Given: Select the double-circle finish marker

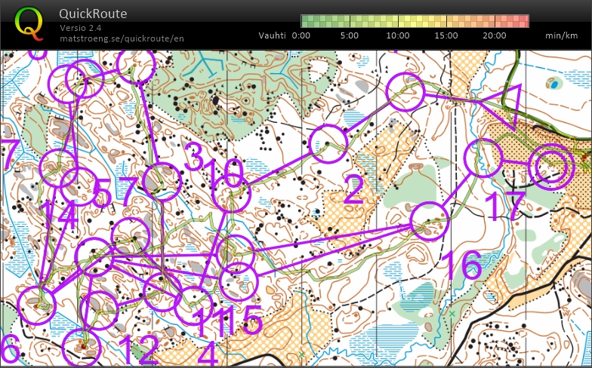Looking at the screenshot, I should 550,166.
